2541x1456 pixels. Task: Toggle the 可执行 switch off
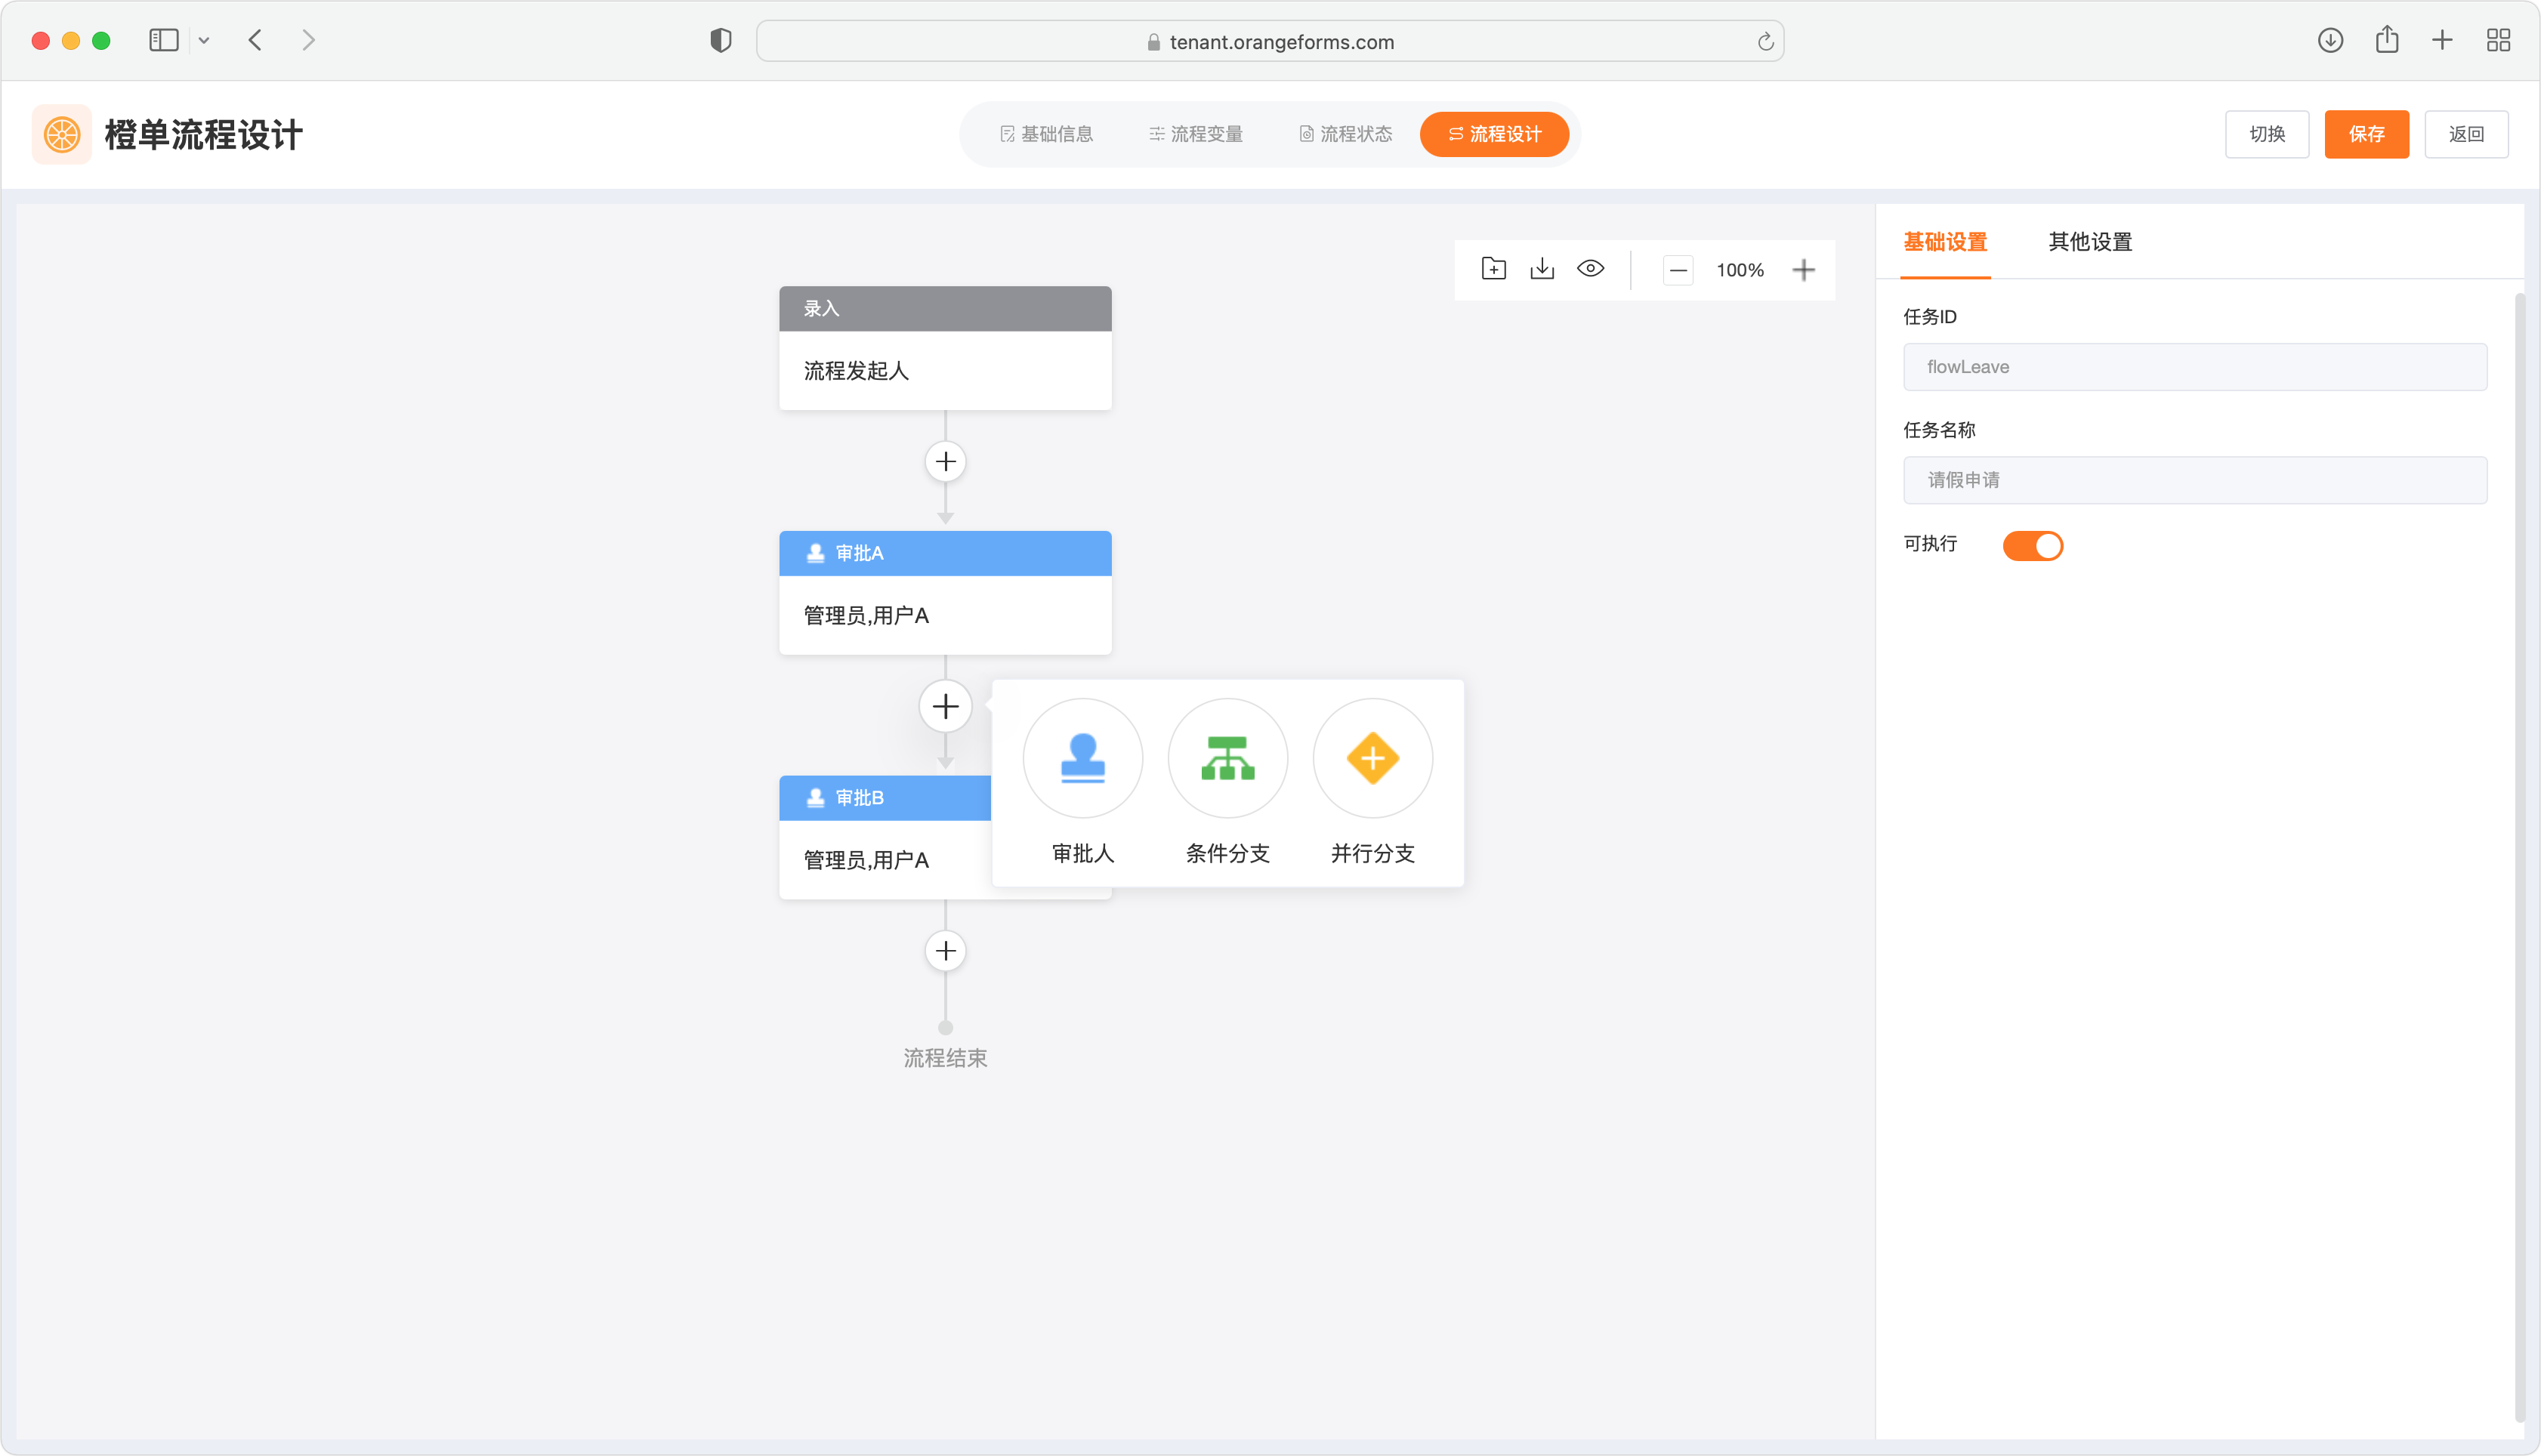tap(2032, 545)
